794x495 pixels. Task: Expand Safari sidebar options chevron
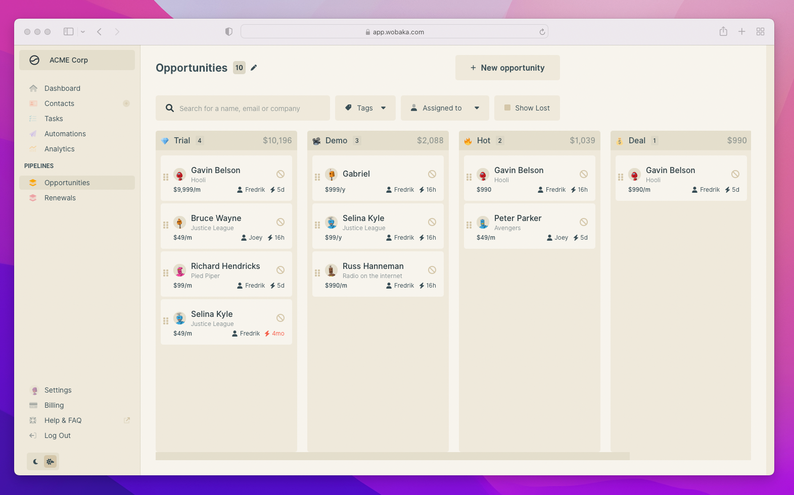[83, 32]
